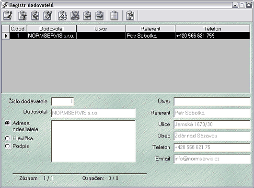Click the left arrow clipboard icon

(87, 16)
